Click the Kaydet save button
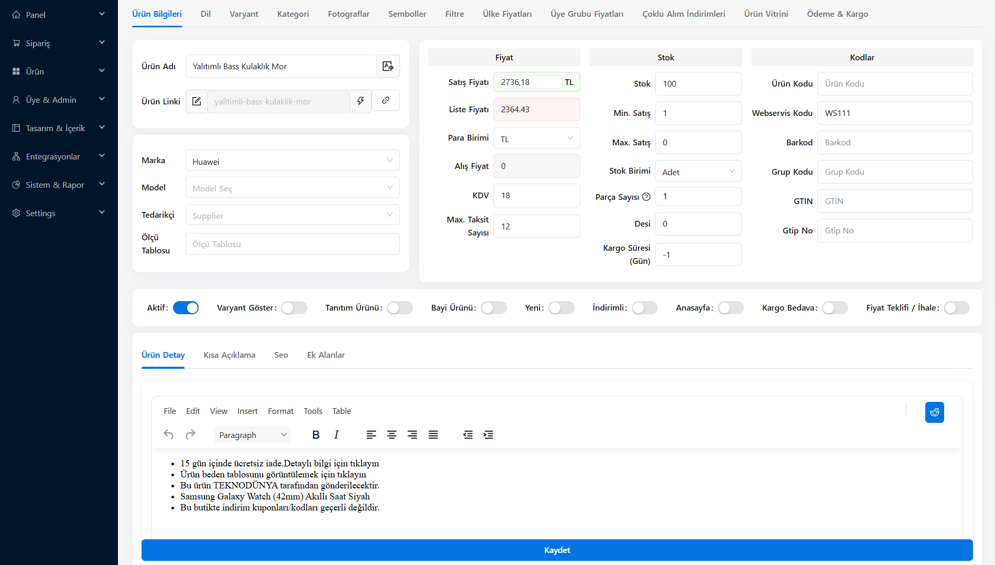995x565 pixels. tap(557, 550)
